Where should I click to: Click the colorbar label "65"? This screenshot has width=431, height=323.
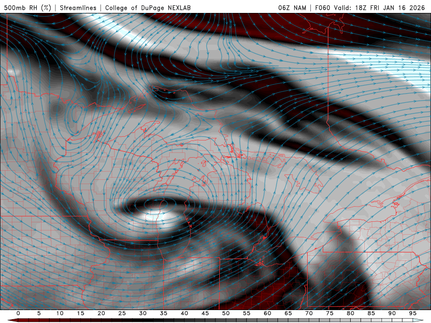tap(288, 313)
